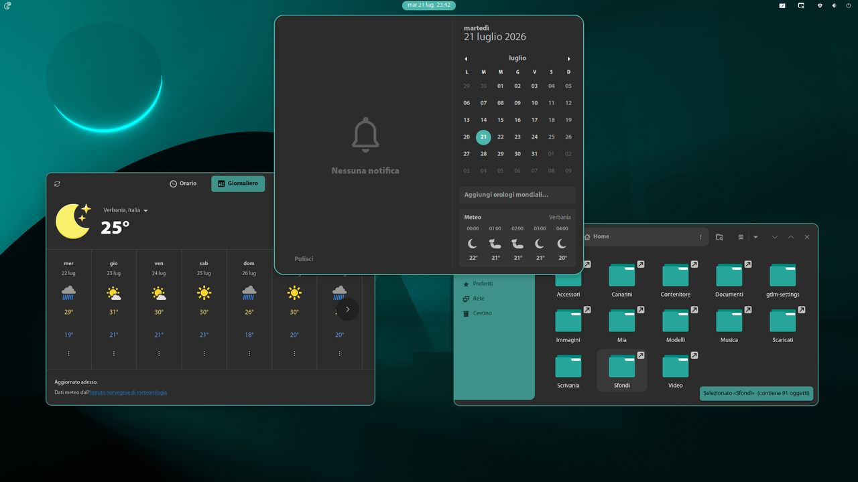Select the Scaricati folder
Viewport: 858px width, 482px height.
click(x=783, y=325)
